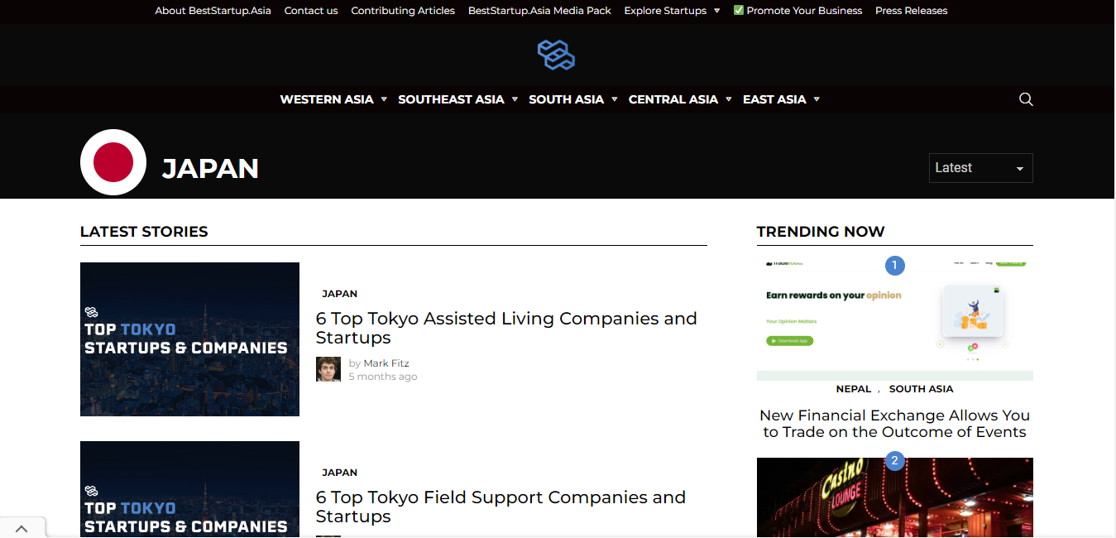Click the Japan flag icon
The image size is (1116, 538).
113,162
